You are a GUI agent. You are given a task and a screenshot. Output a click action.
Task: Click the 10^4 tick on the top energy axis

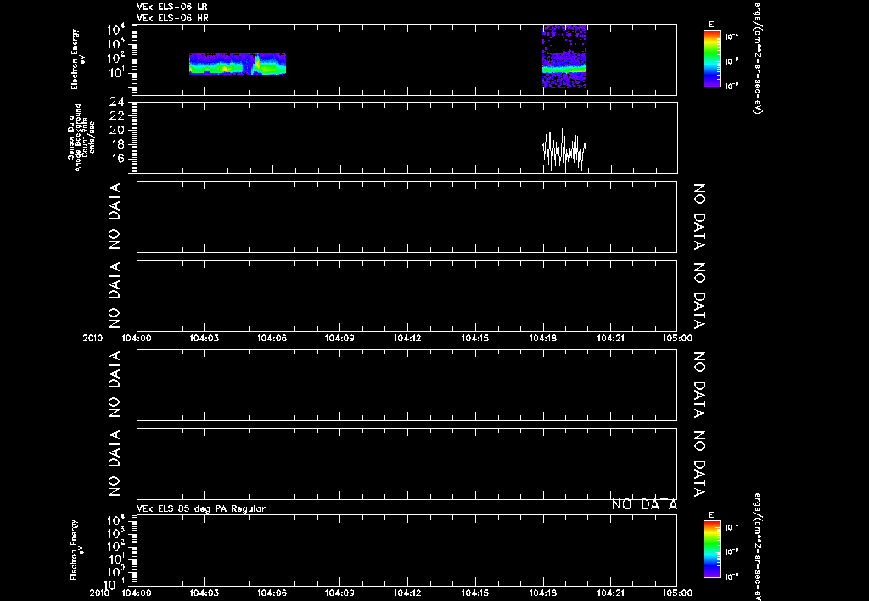click(x=115, y=29)
